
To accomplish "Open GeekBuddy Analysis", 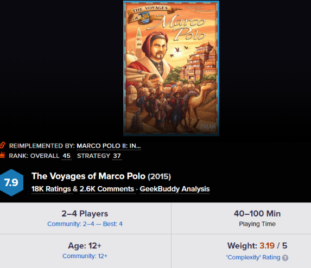I will click(175, 189).
